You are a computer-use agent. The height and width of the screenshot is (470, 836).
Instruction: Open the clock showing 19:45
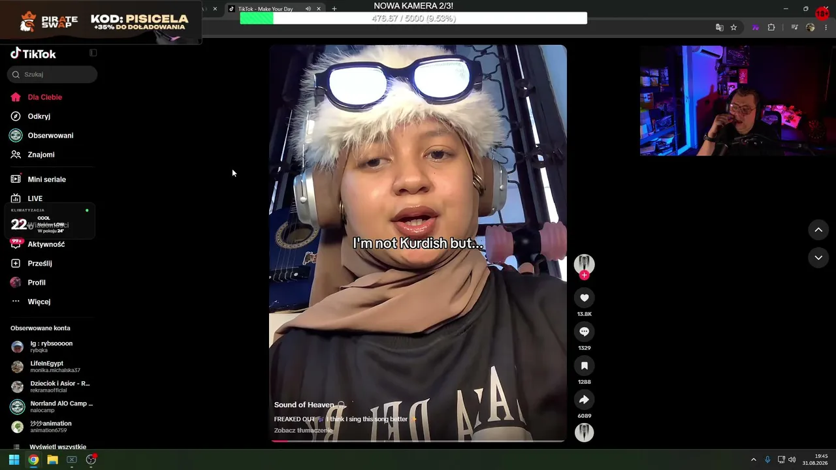click(816, 460)
